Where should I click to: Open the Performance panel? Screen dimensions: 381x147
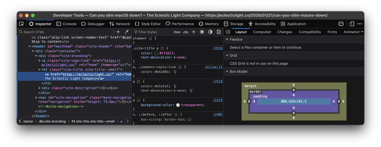tap(179, 24)
